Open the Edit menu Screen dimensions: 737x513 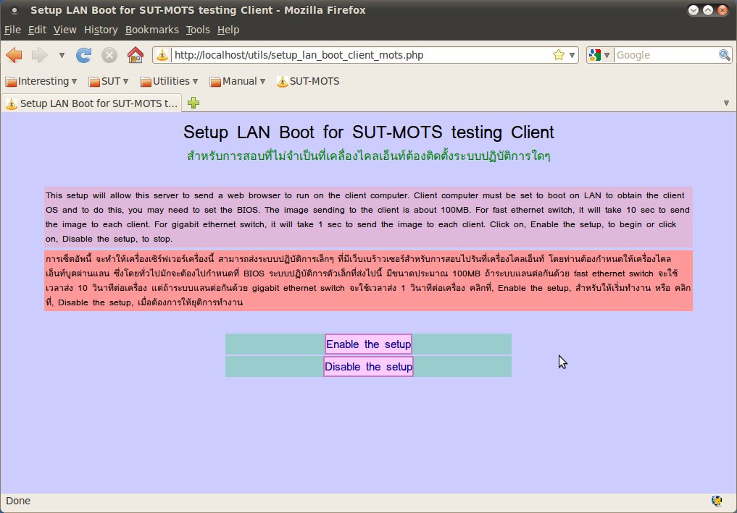point(37,30)
